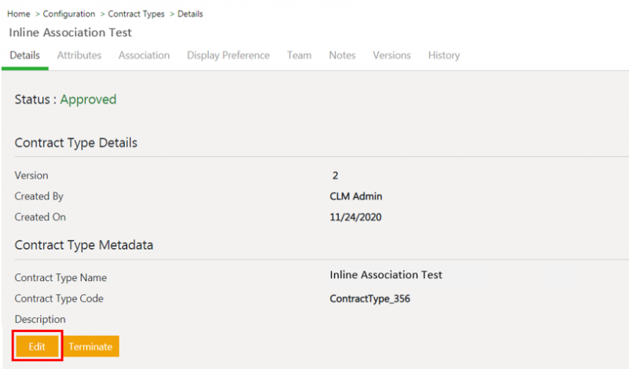This screenshot has width=629, height=369.
Task: Click the Contract Type Metadata section heading
Action: tap(83, 245)
